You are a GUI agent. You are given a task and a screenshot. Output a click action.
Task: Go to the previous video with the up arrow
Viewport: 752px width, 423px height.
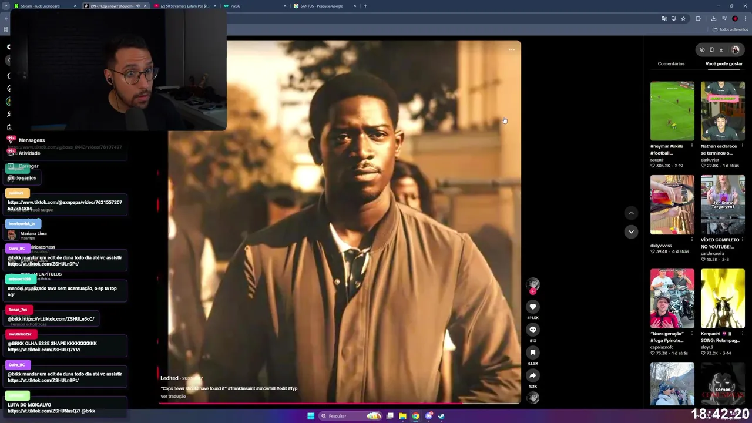coord(631,213)
